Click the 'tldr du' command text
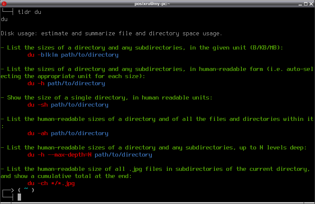Screen dimensions: 315x204 point(29,12)
